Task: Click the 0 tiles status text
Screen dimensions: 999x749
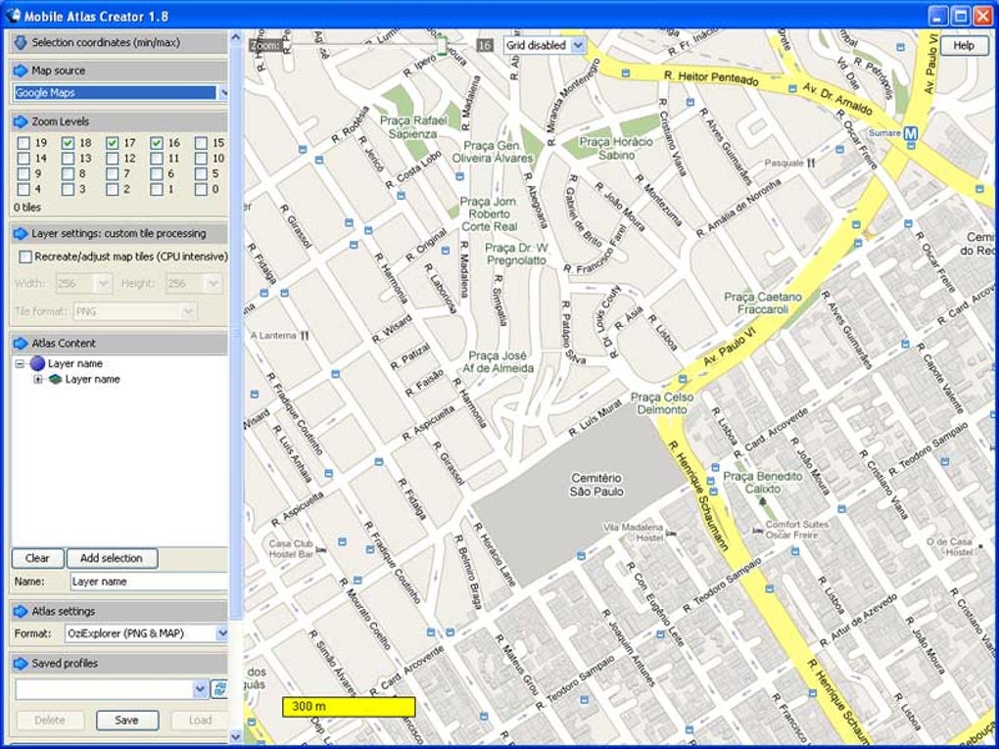Action: tap(27, 208)
